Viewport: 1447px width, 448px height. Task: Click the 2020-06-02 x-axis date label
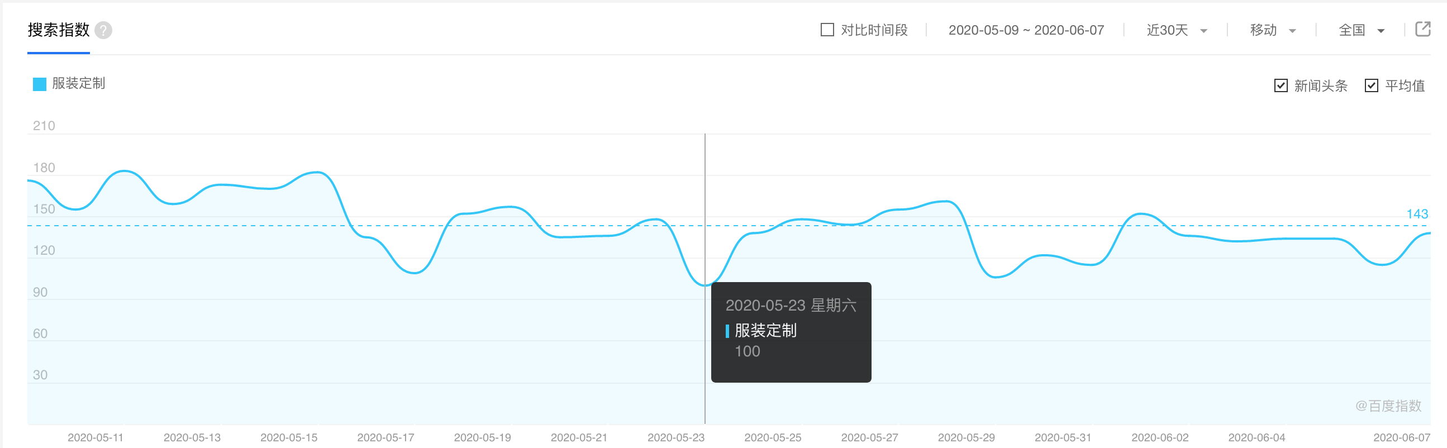click(x=1160, y=437)
